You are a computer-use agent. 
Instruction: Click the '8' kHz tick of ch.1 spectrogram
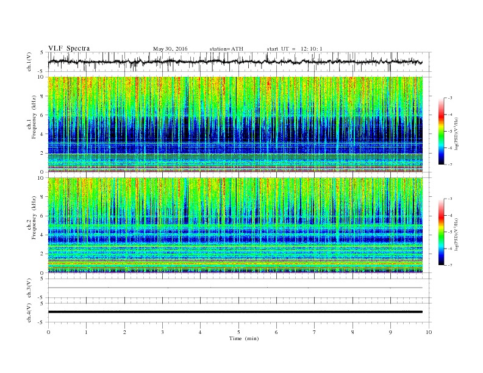click(x=43, y=96)
